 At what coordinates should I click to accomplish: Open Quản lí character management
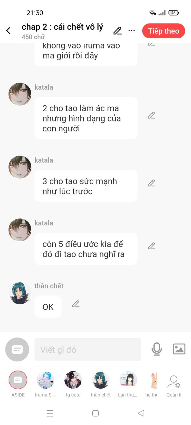(174, 386)
